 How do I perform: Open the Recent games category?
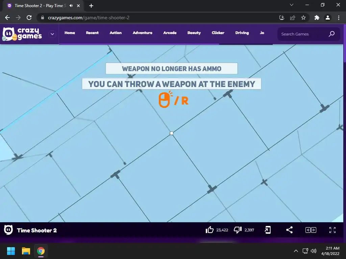(92, 33)
